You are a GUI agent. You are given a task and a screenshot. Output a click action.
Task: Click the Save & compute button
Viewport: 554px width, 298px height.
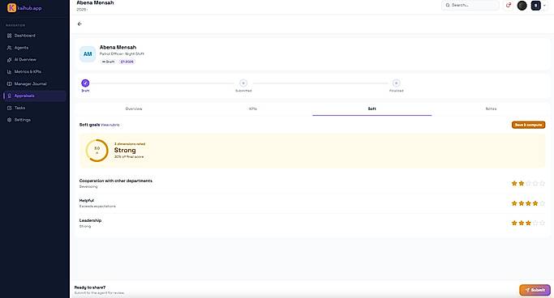[528, 125]
